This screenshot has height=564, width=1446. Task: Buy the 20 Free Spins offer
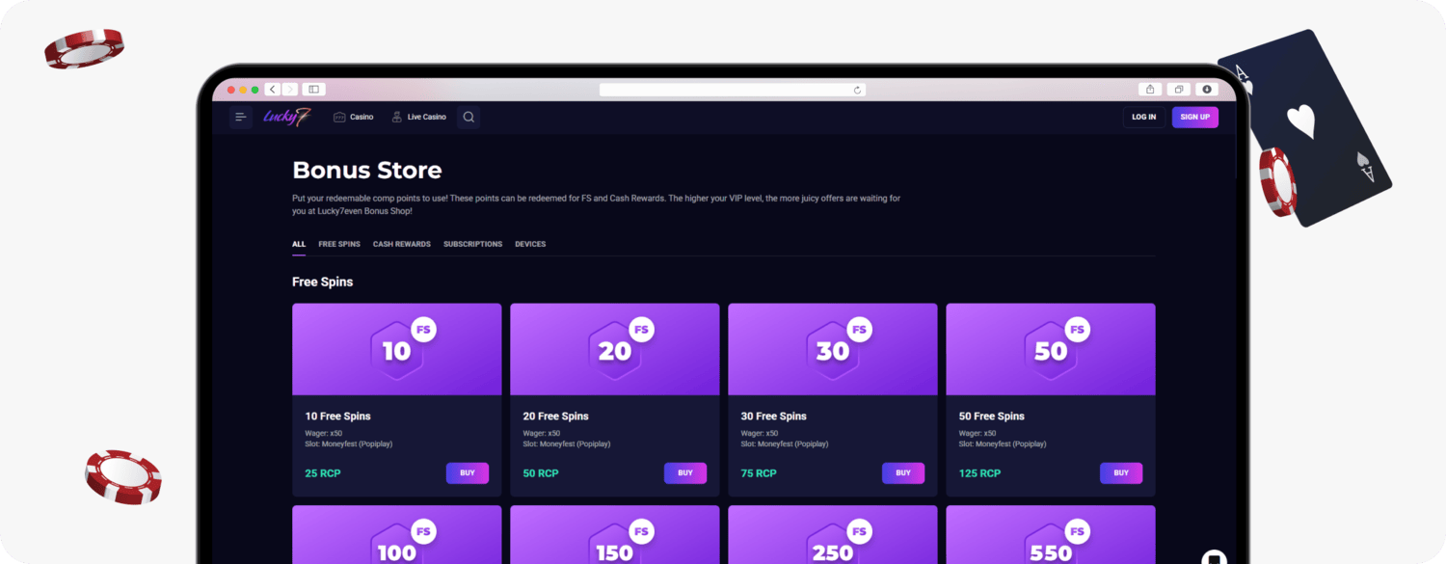point(685,473)
